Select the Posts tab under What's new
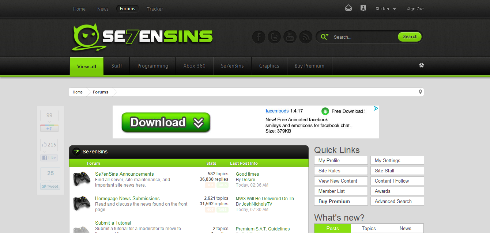490x233 pixels. point(332,228)
